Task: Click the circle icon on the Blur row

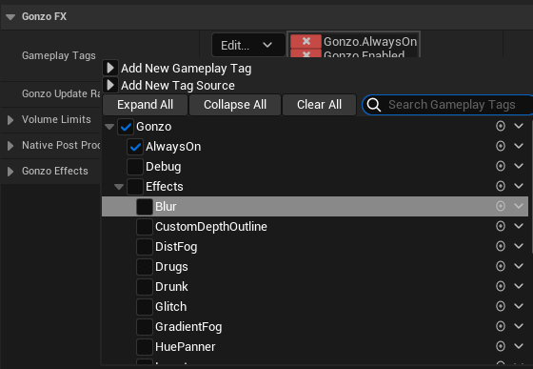Action: [501, 206]
